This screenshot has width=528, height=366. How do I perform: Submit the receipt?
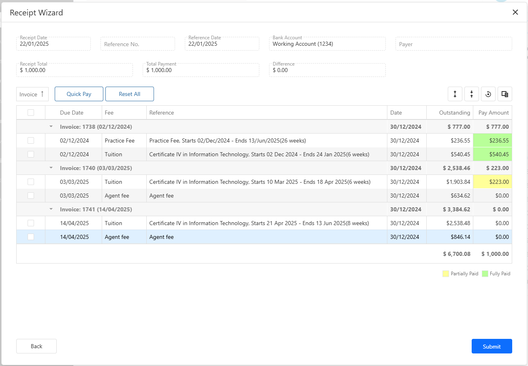tap(492, 346)
